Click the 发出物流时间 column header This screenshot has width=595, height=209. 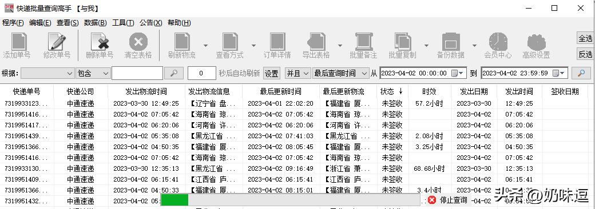coord(146,91)
